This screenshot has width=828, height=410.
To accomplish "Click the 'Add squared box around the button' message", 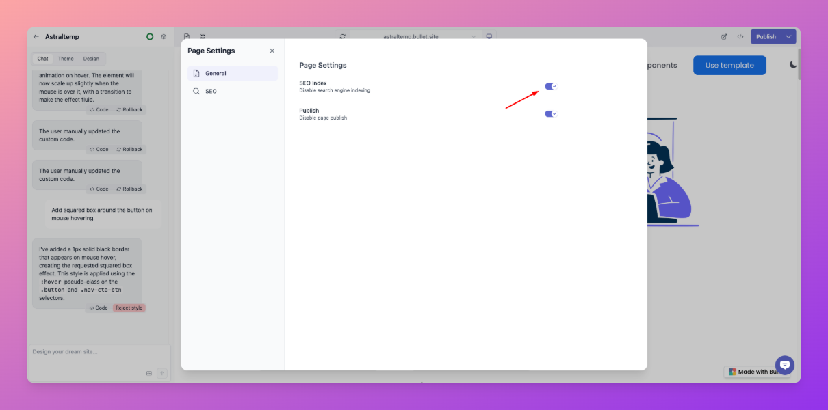I will pyautogui.click(x=102, y=214).
